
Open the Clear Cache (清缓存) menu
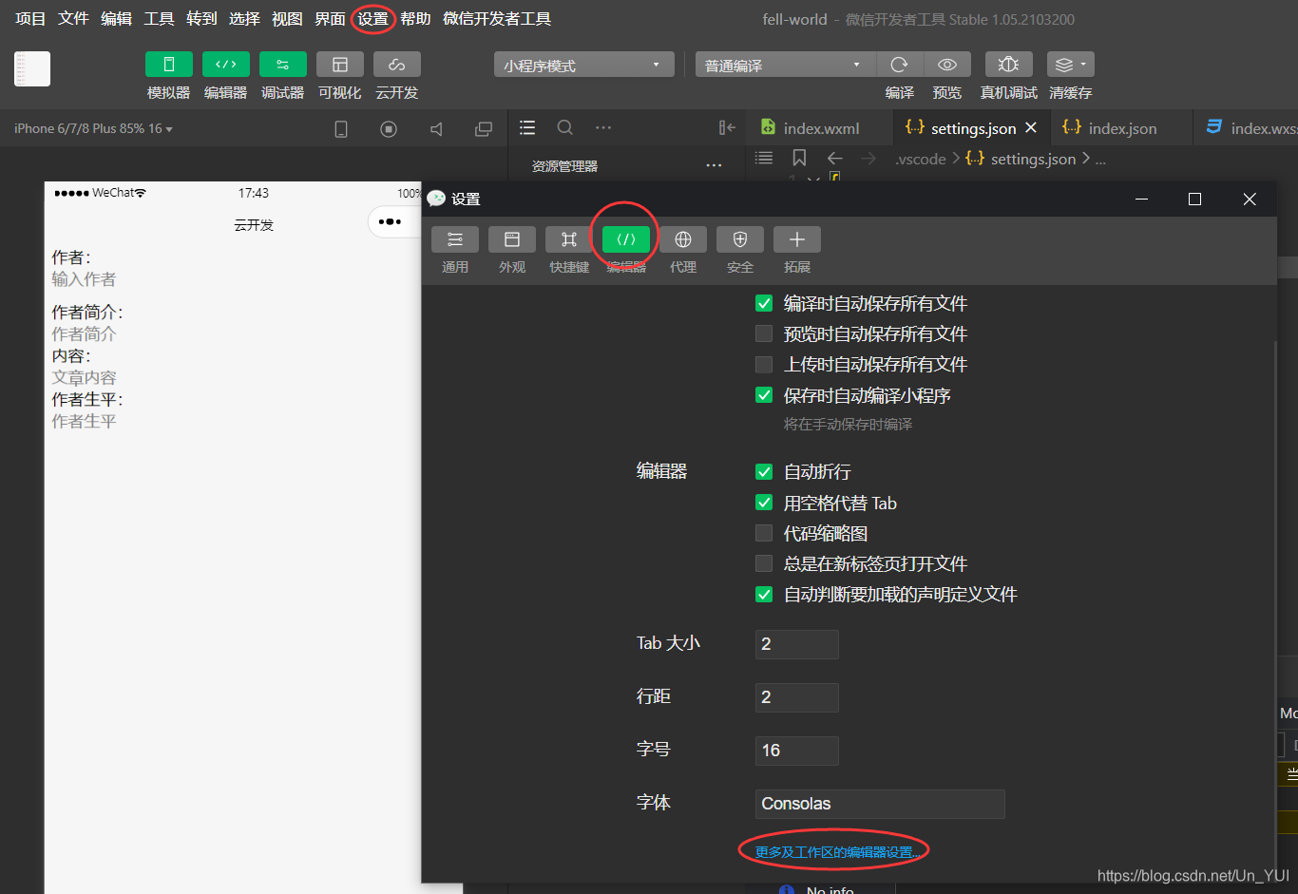(x=1071, y=65)
